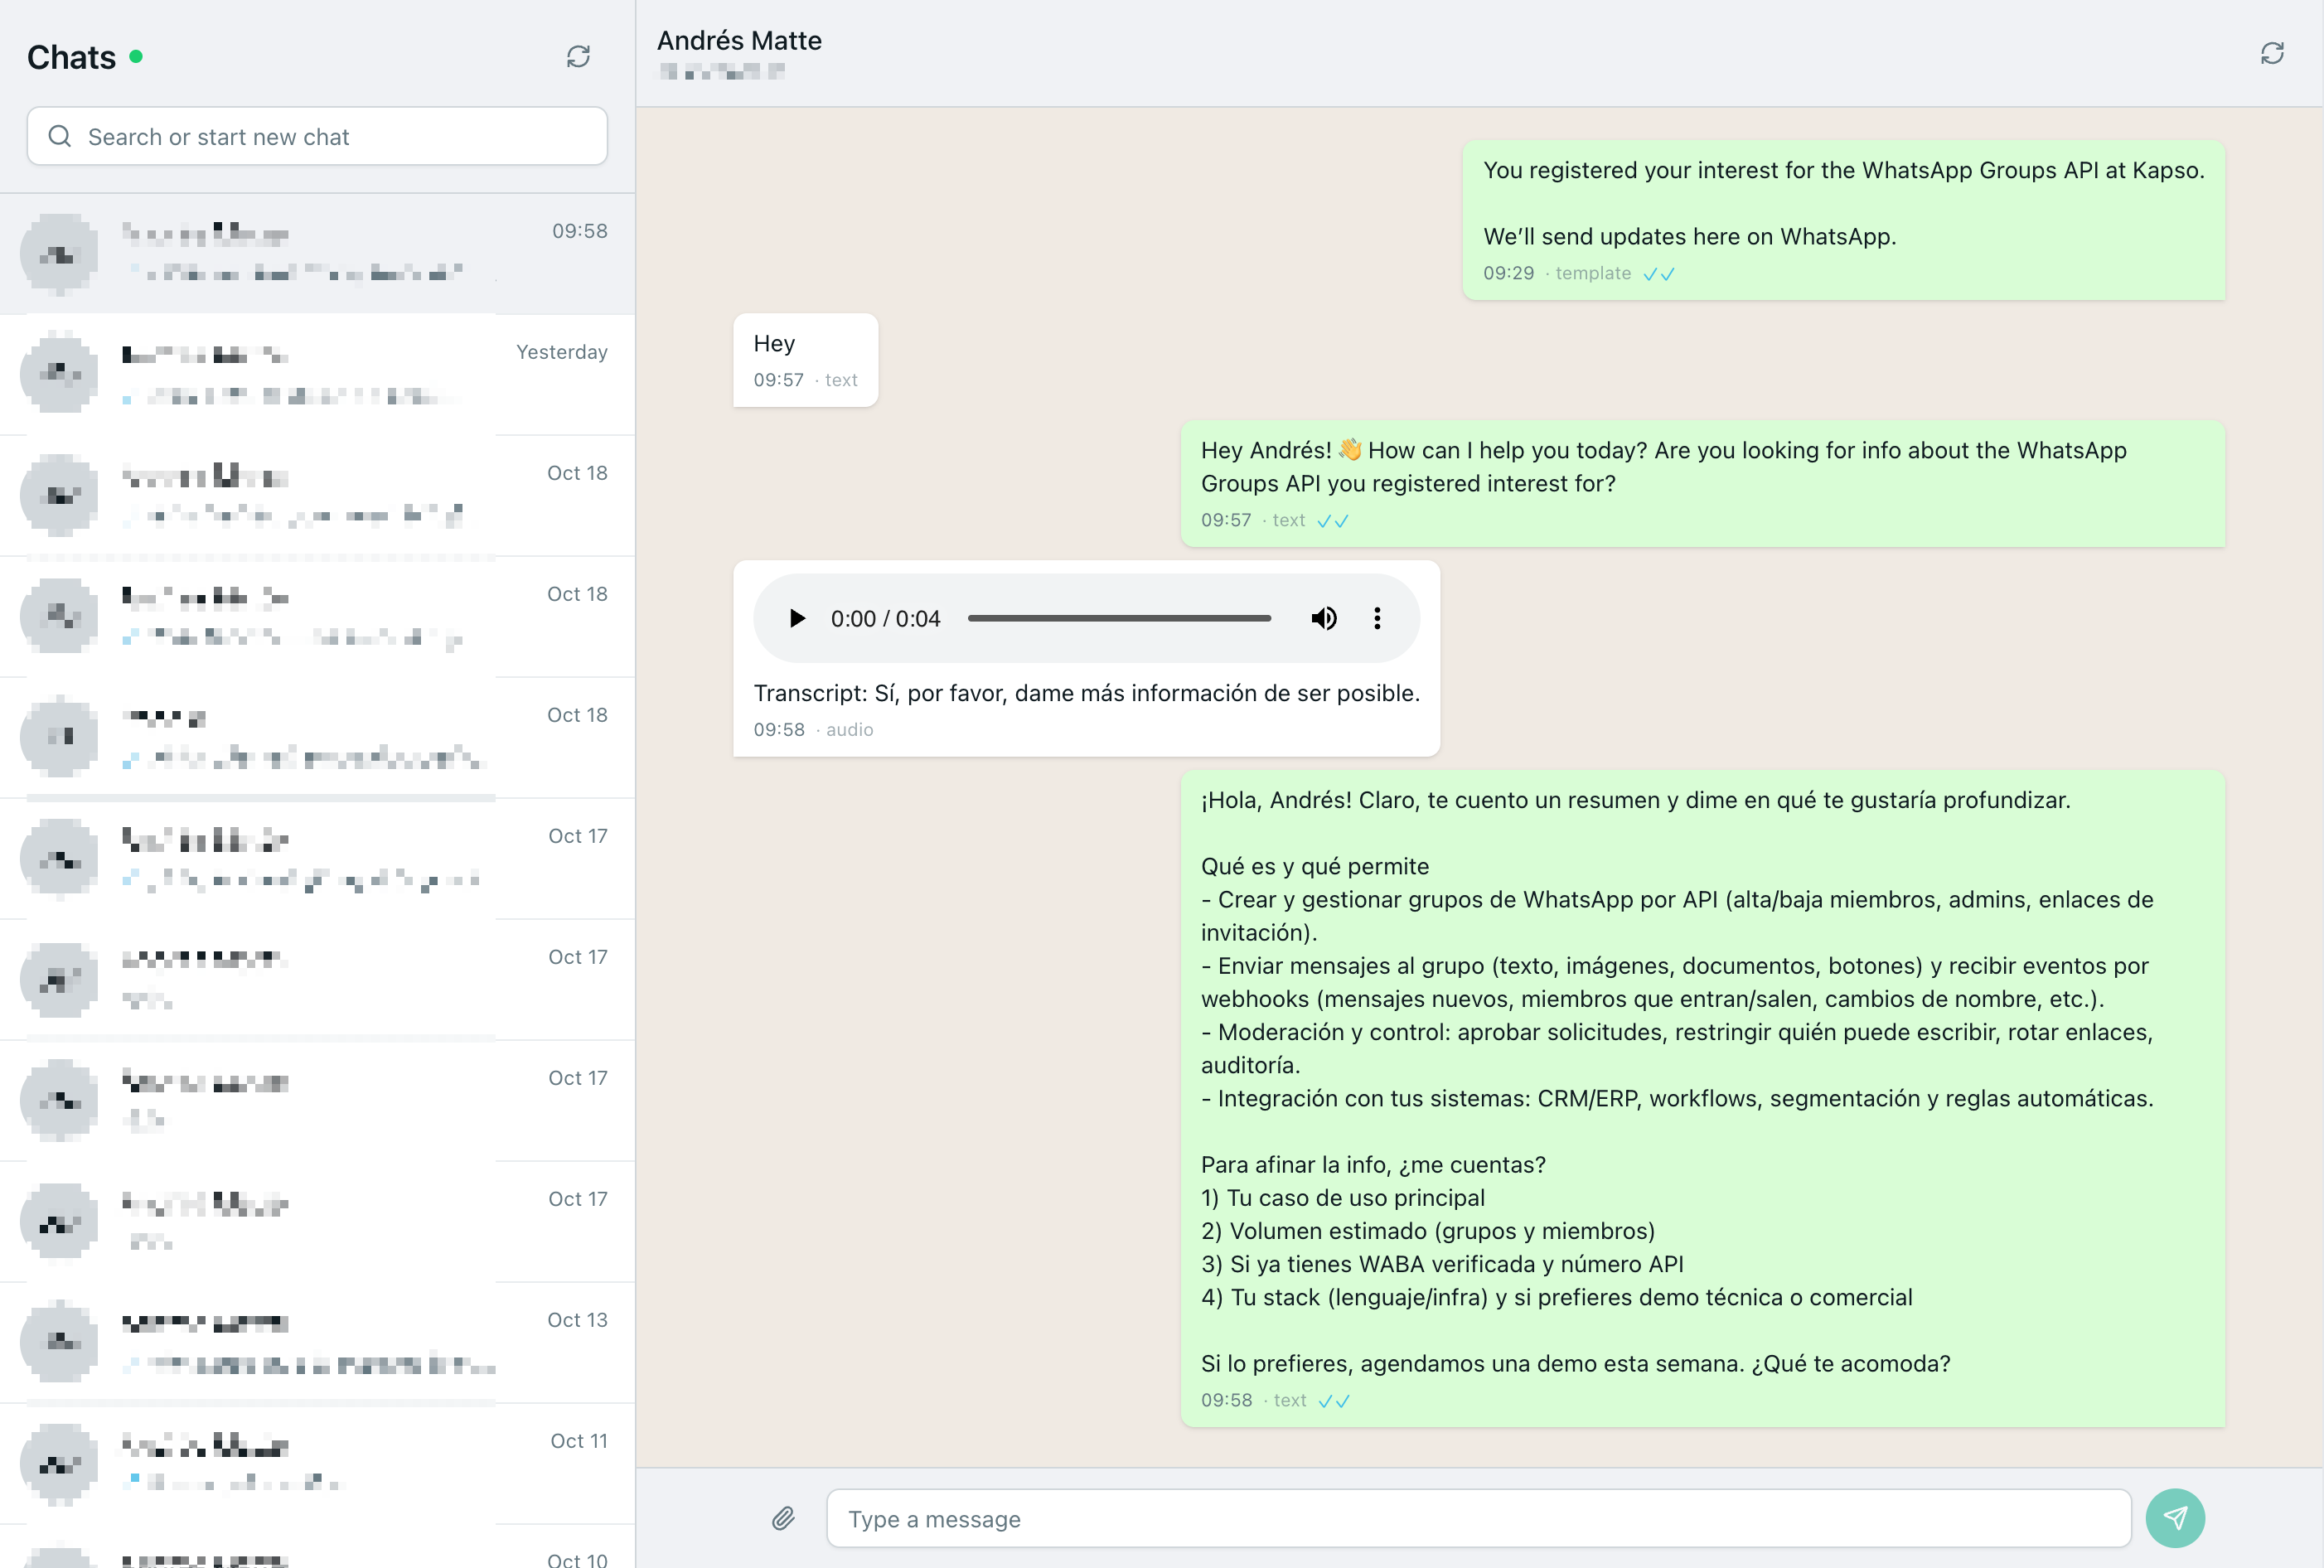Click the Hey message bubble from Andrés
The width and height of the screenshot is (2324, 1568).
pos(804,360)
